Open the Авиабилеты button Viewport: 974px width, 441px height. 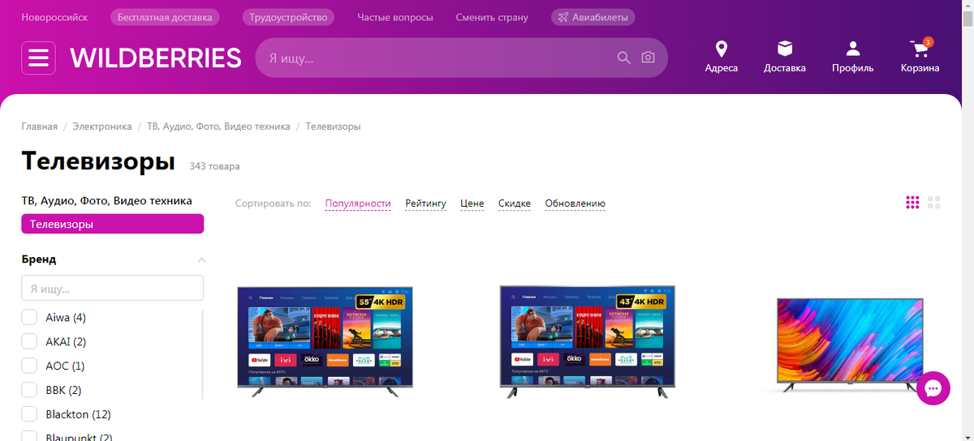(593, 17)
